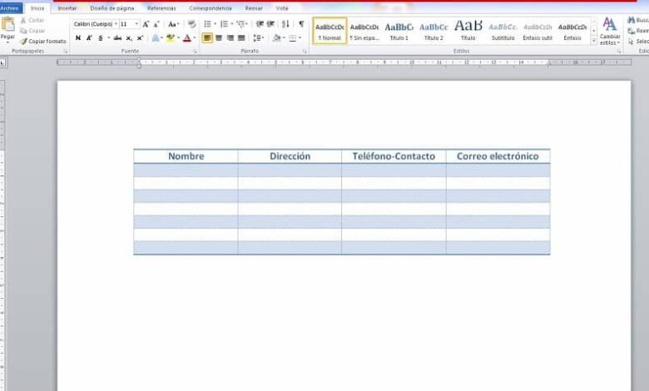Decrease paragraph indent
Viewport: 649px width, 391px height.
(260, 24)
